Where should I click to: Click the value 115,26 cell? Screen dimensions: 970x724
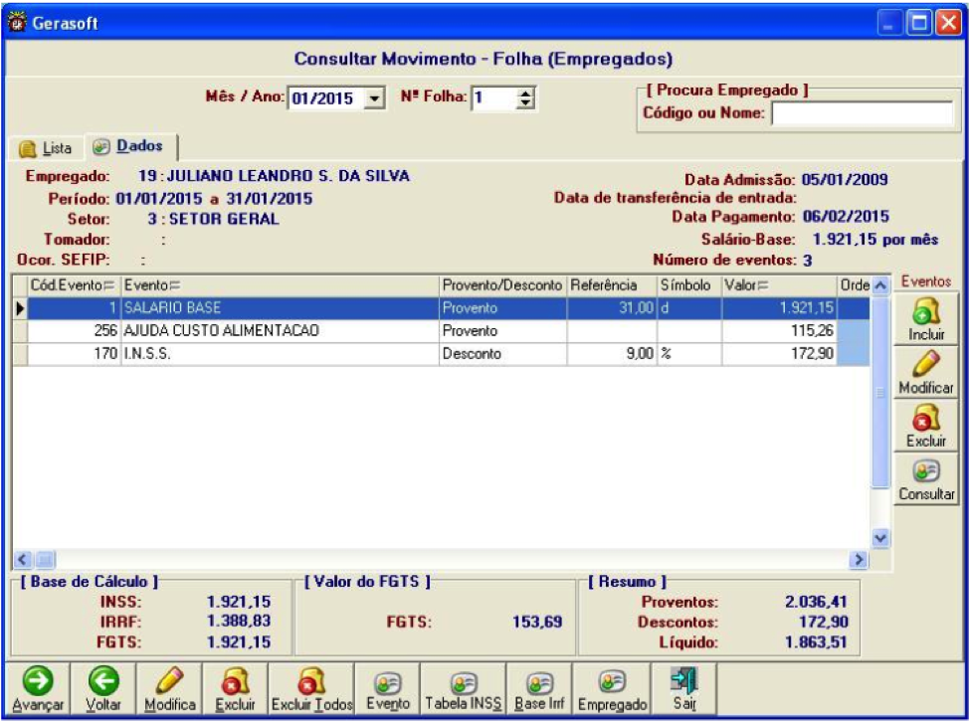click(779, 331)
